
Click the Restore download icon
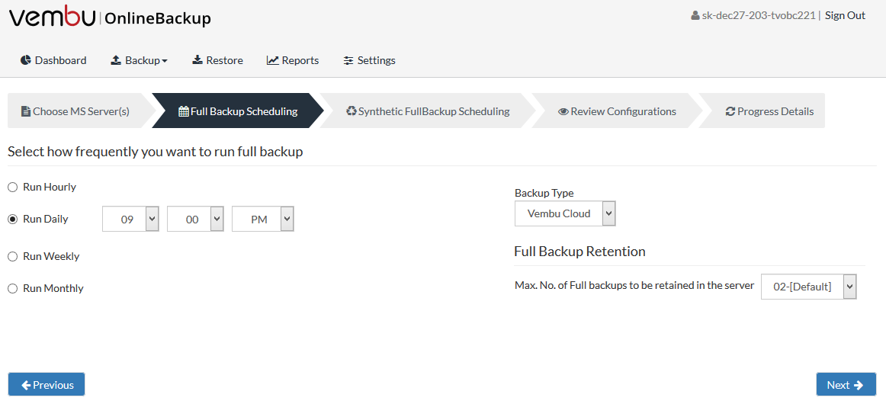click(197, 60)
